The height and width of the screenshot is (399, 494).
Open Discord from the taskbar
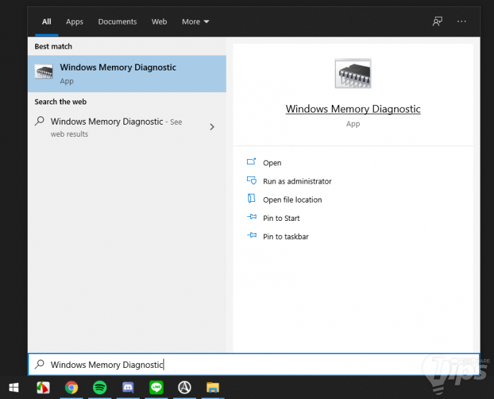128,387
